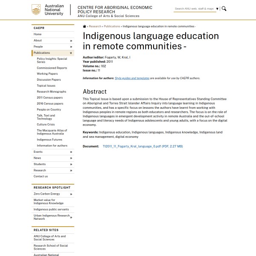Viewport: 256px width, 256px height.
Task: Open Style guides and templates link
Action: (132, 79)
